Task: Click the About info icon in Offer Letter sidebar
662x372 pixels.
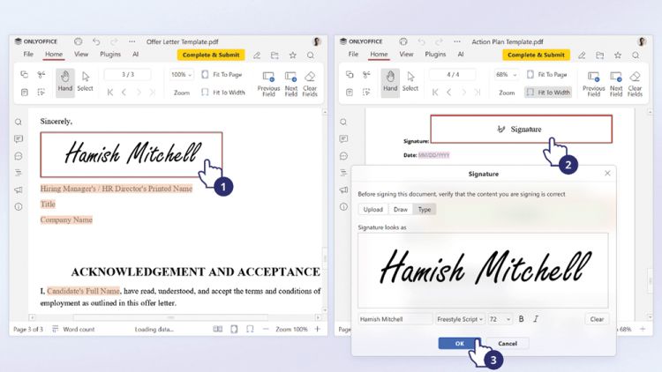Action: coord(19,206)
